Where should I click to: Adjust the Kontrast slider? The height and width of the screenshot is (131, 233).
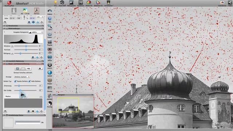[26, 50]
